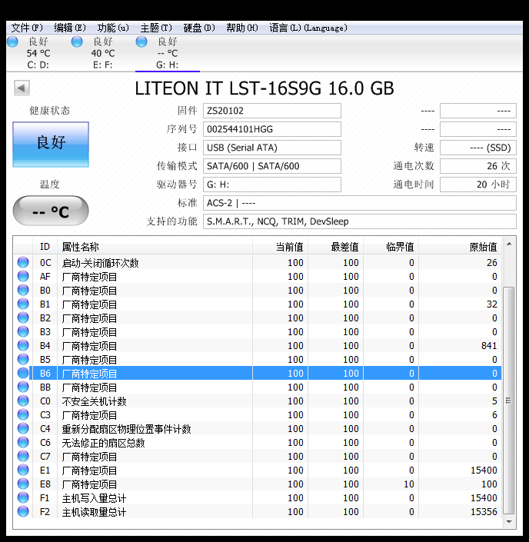Click status icon of attribute C7
This screenshot has height=542, width=529.
[23, 456]
